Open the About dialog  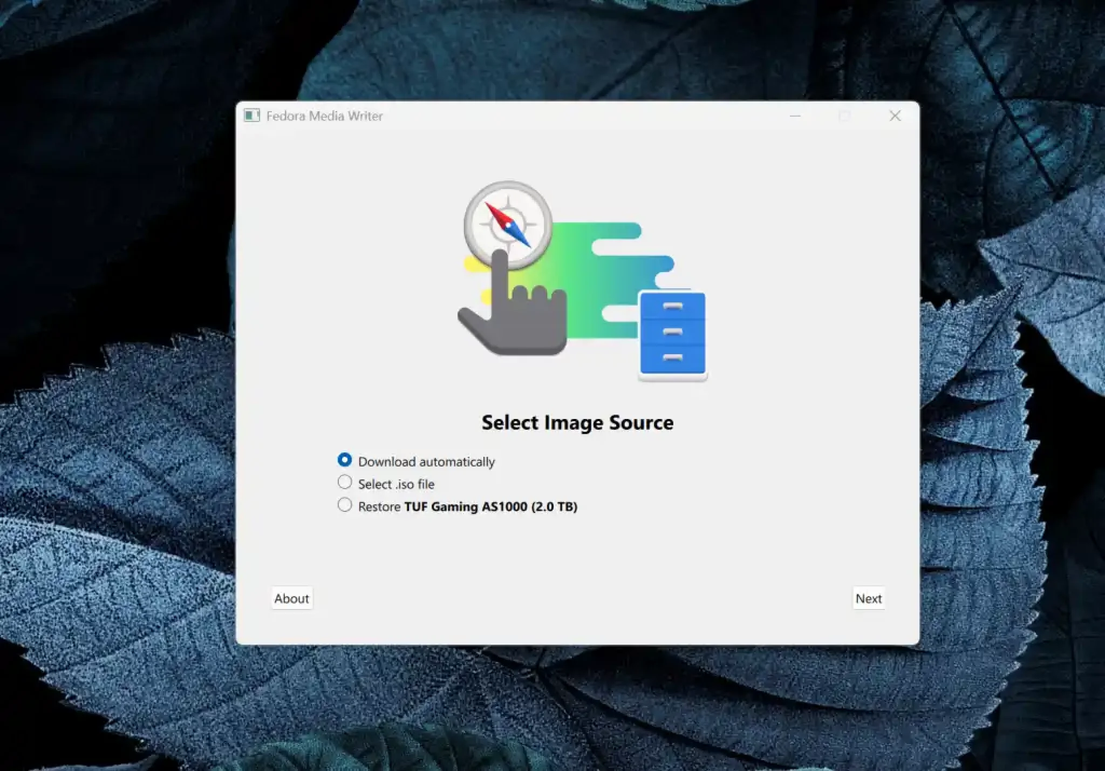(292, 598)
